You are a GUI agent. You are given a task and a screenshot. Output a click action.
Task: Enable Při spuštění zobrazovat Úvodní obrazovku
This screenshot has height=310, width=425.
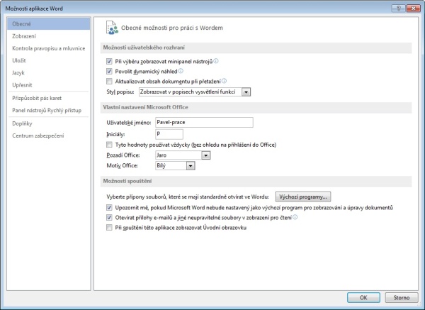[x=109, y=228]
